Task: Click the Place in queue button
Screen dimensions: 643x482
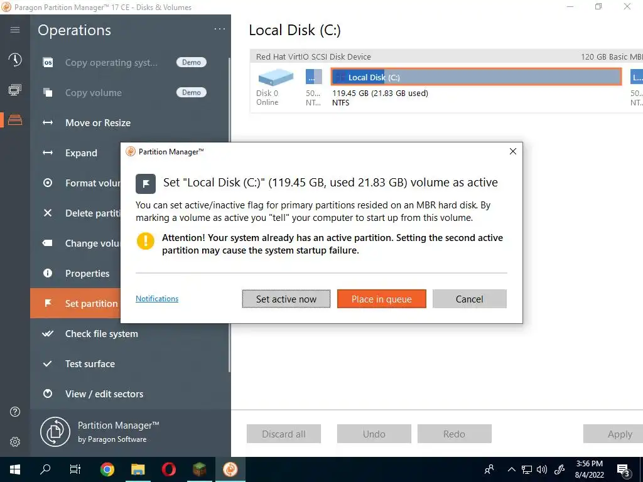Action: click(x=381, y=299)
